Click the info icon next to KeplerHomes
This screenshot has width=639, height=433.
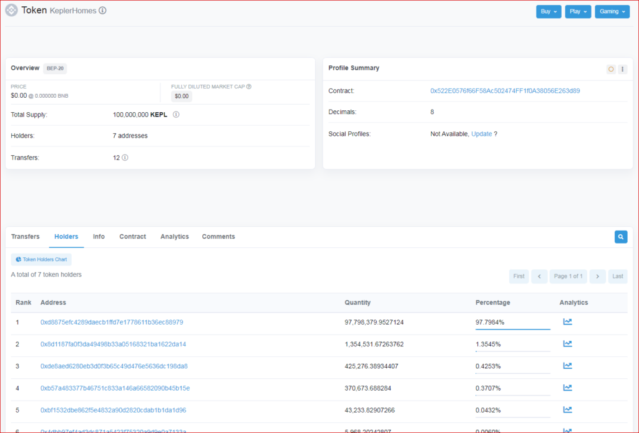(103, 11)
